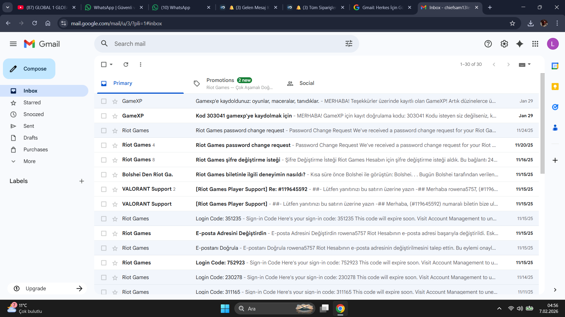This screenshot has width=565, height=317.
Task: Go to next page of messages
Action: 508,64
